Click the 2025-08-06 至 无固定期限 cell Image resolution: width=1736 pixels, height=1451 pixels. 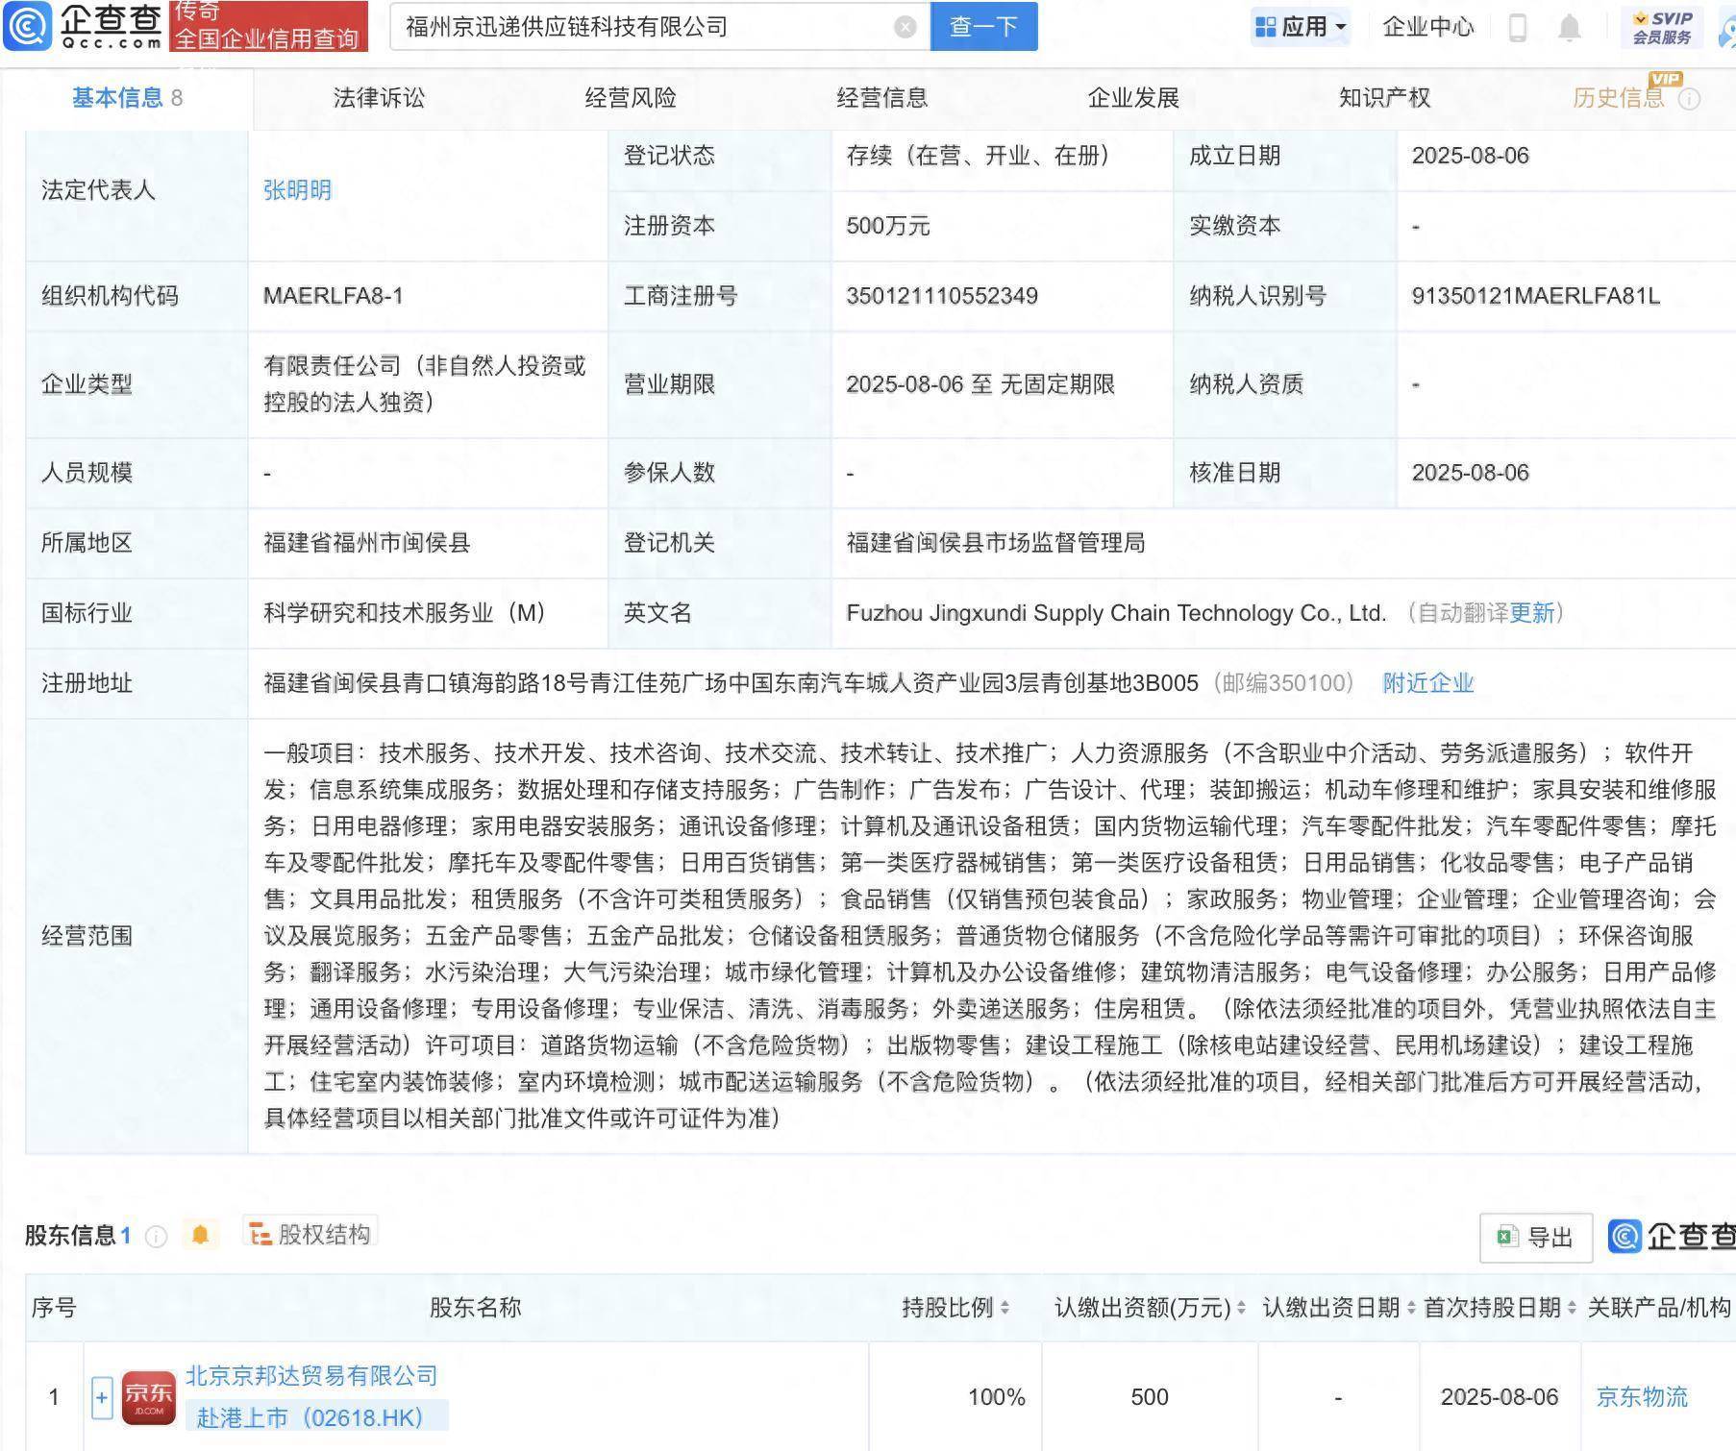pos(980,384)
